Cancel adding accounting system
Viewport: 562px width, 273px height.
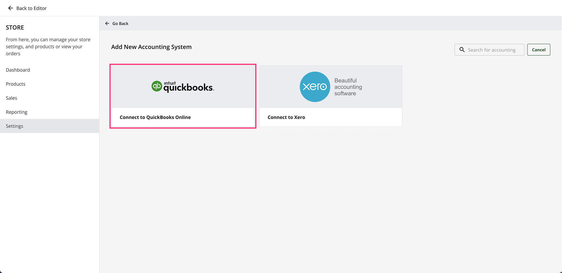click(x=539, y=50)
